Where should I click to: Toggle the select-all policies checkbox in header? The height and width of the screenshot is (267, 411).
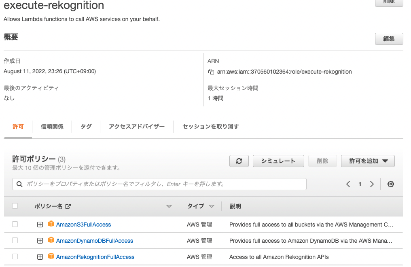(15, 206)
